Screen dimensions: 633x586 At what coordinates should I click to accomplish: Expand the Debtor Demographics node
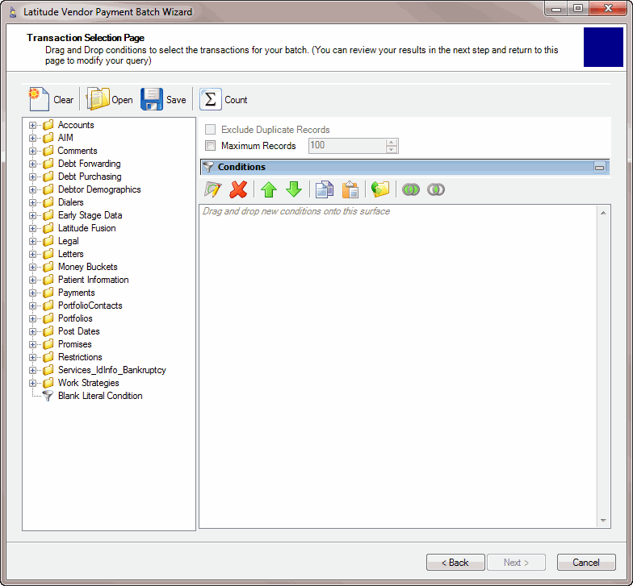coord(32,190)
